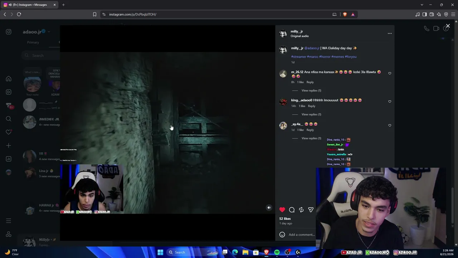Open emoji picker in comment box

click(x=282, y=235)
